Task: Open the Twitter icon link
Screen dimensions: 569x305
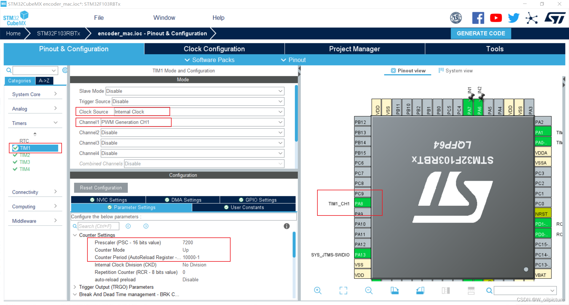Action: tap(514, 18)
